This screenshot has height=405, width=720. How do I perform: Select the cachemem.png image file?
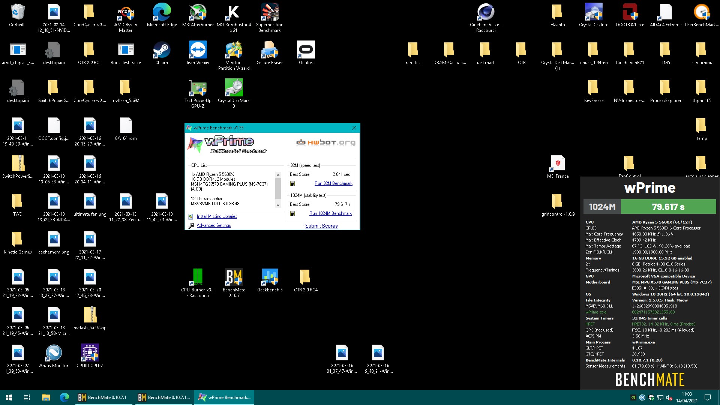[54, 242]
